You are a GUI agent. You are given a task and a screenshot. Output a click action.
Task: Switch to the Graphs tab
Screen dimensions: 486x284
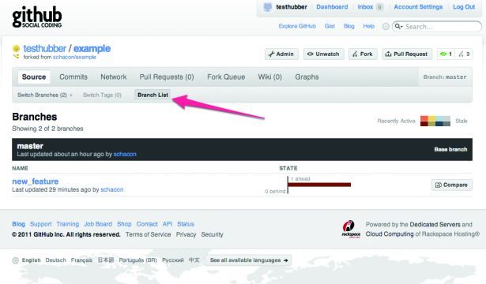(x=307, y=77)
